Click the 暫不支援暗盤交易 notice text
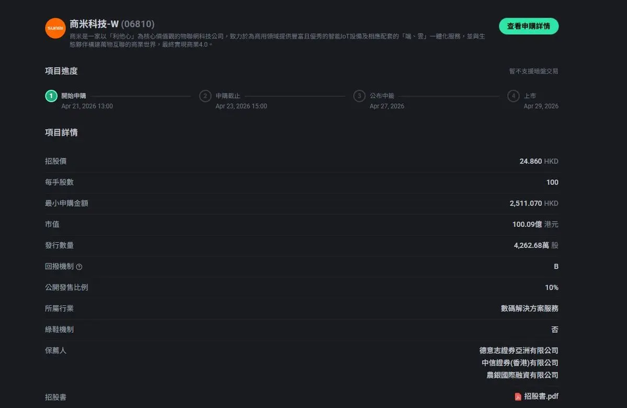This screenshot has height=408, width=627. 533,71
